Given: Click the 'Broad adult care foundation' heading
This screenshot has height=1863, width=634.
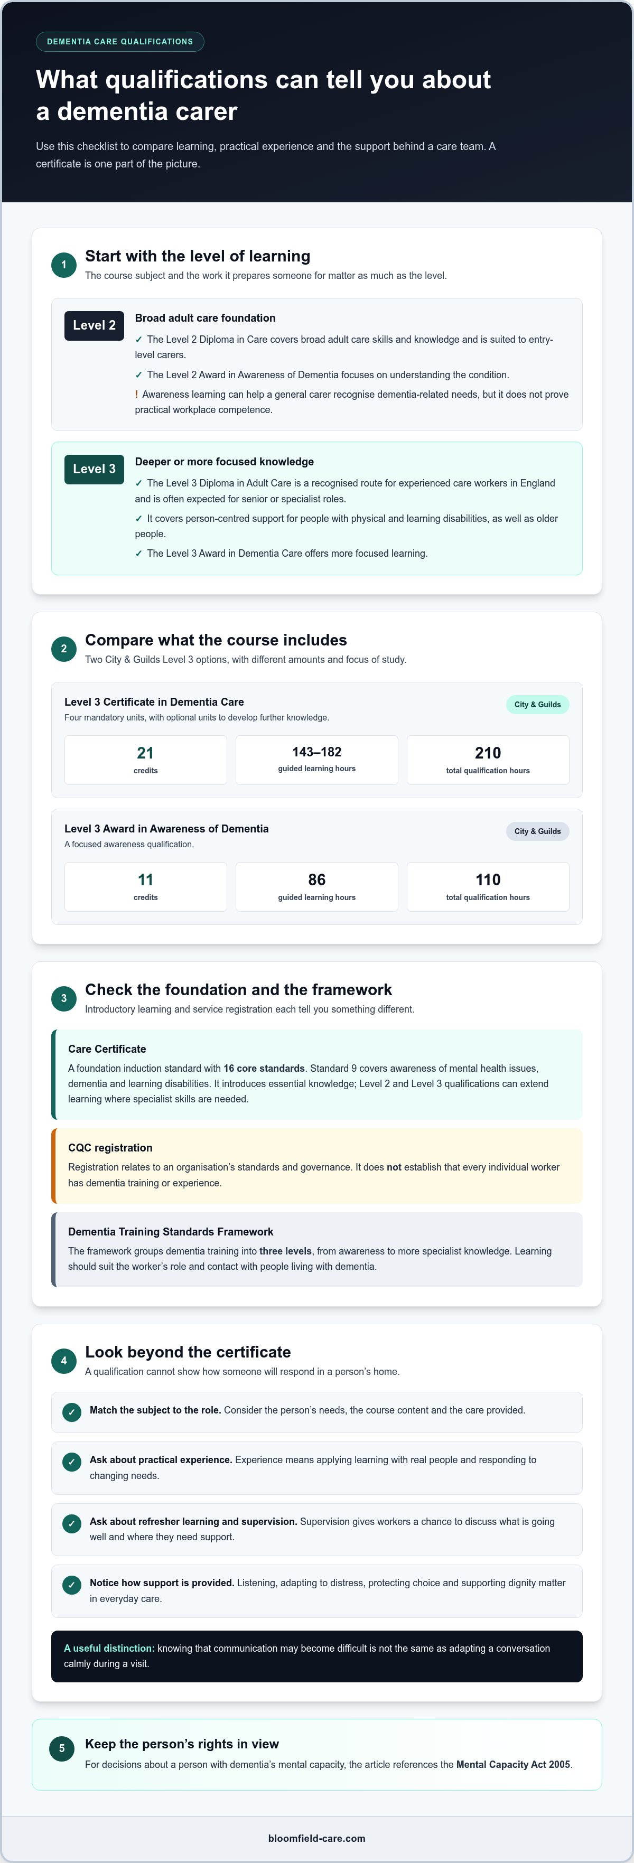Looking at the screenshot, I should [x=205, y=318].
